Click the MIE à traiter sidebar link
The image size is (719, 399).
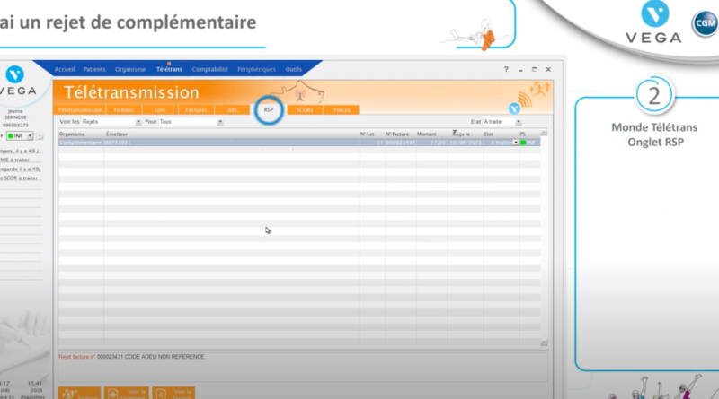(x=14, y=160)
